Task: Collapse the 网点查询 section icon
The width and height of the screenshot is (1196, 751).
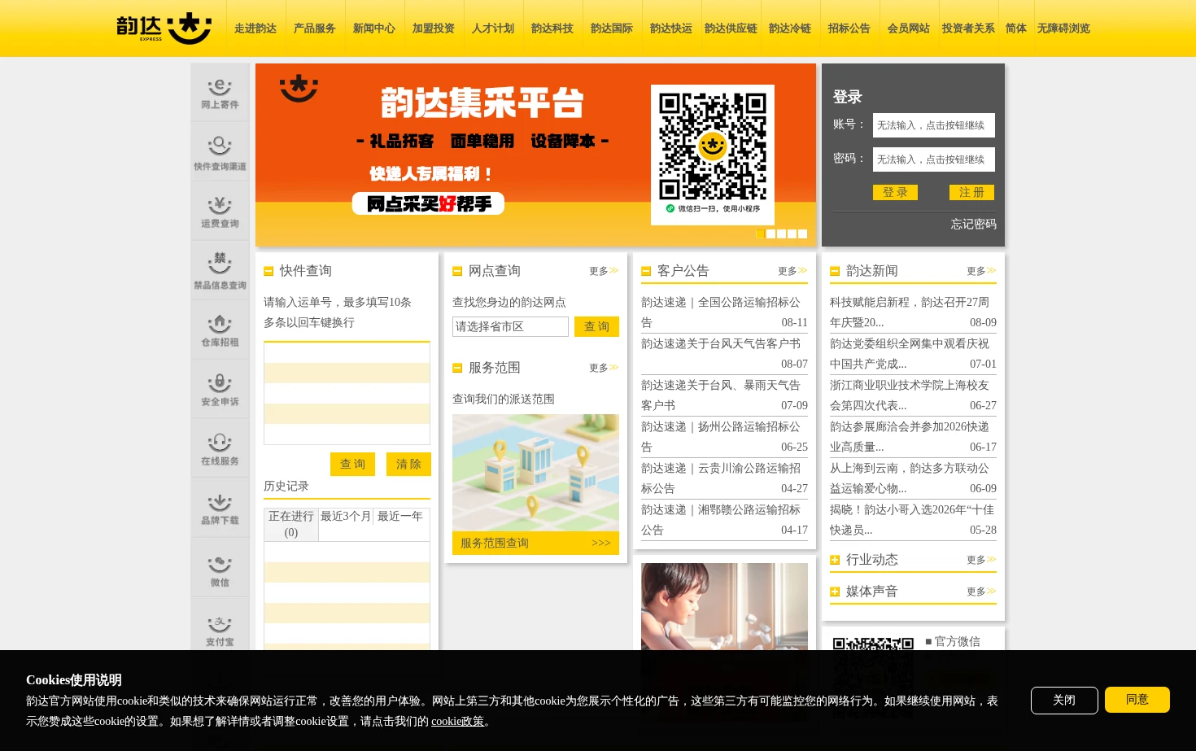Action: [457, 271]
